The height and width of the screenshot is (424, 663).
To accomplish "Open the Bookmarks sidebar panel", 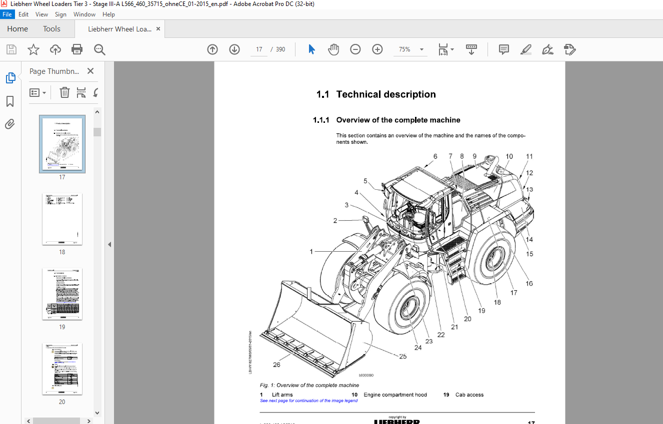I will [10, 101].
